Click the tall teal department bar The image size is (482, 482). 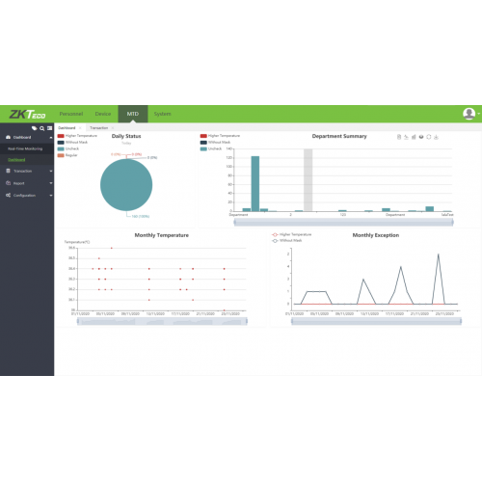(255, 183)
